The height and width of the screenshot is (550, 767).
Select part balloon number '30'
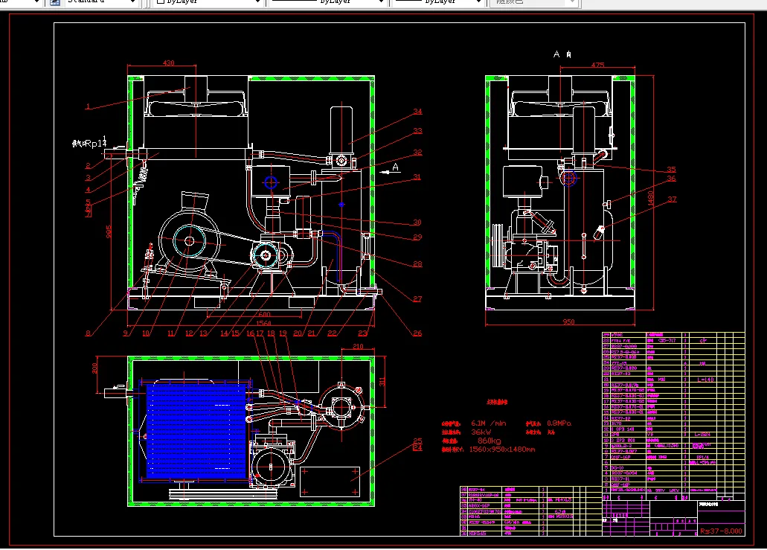[417, 222]
